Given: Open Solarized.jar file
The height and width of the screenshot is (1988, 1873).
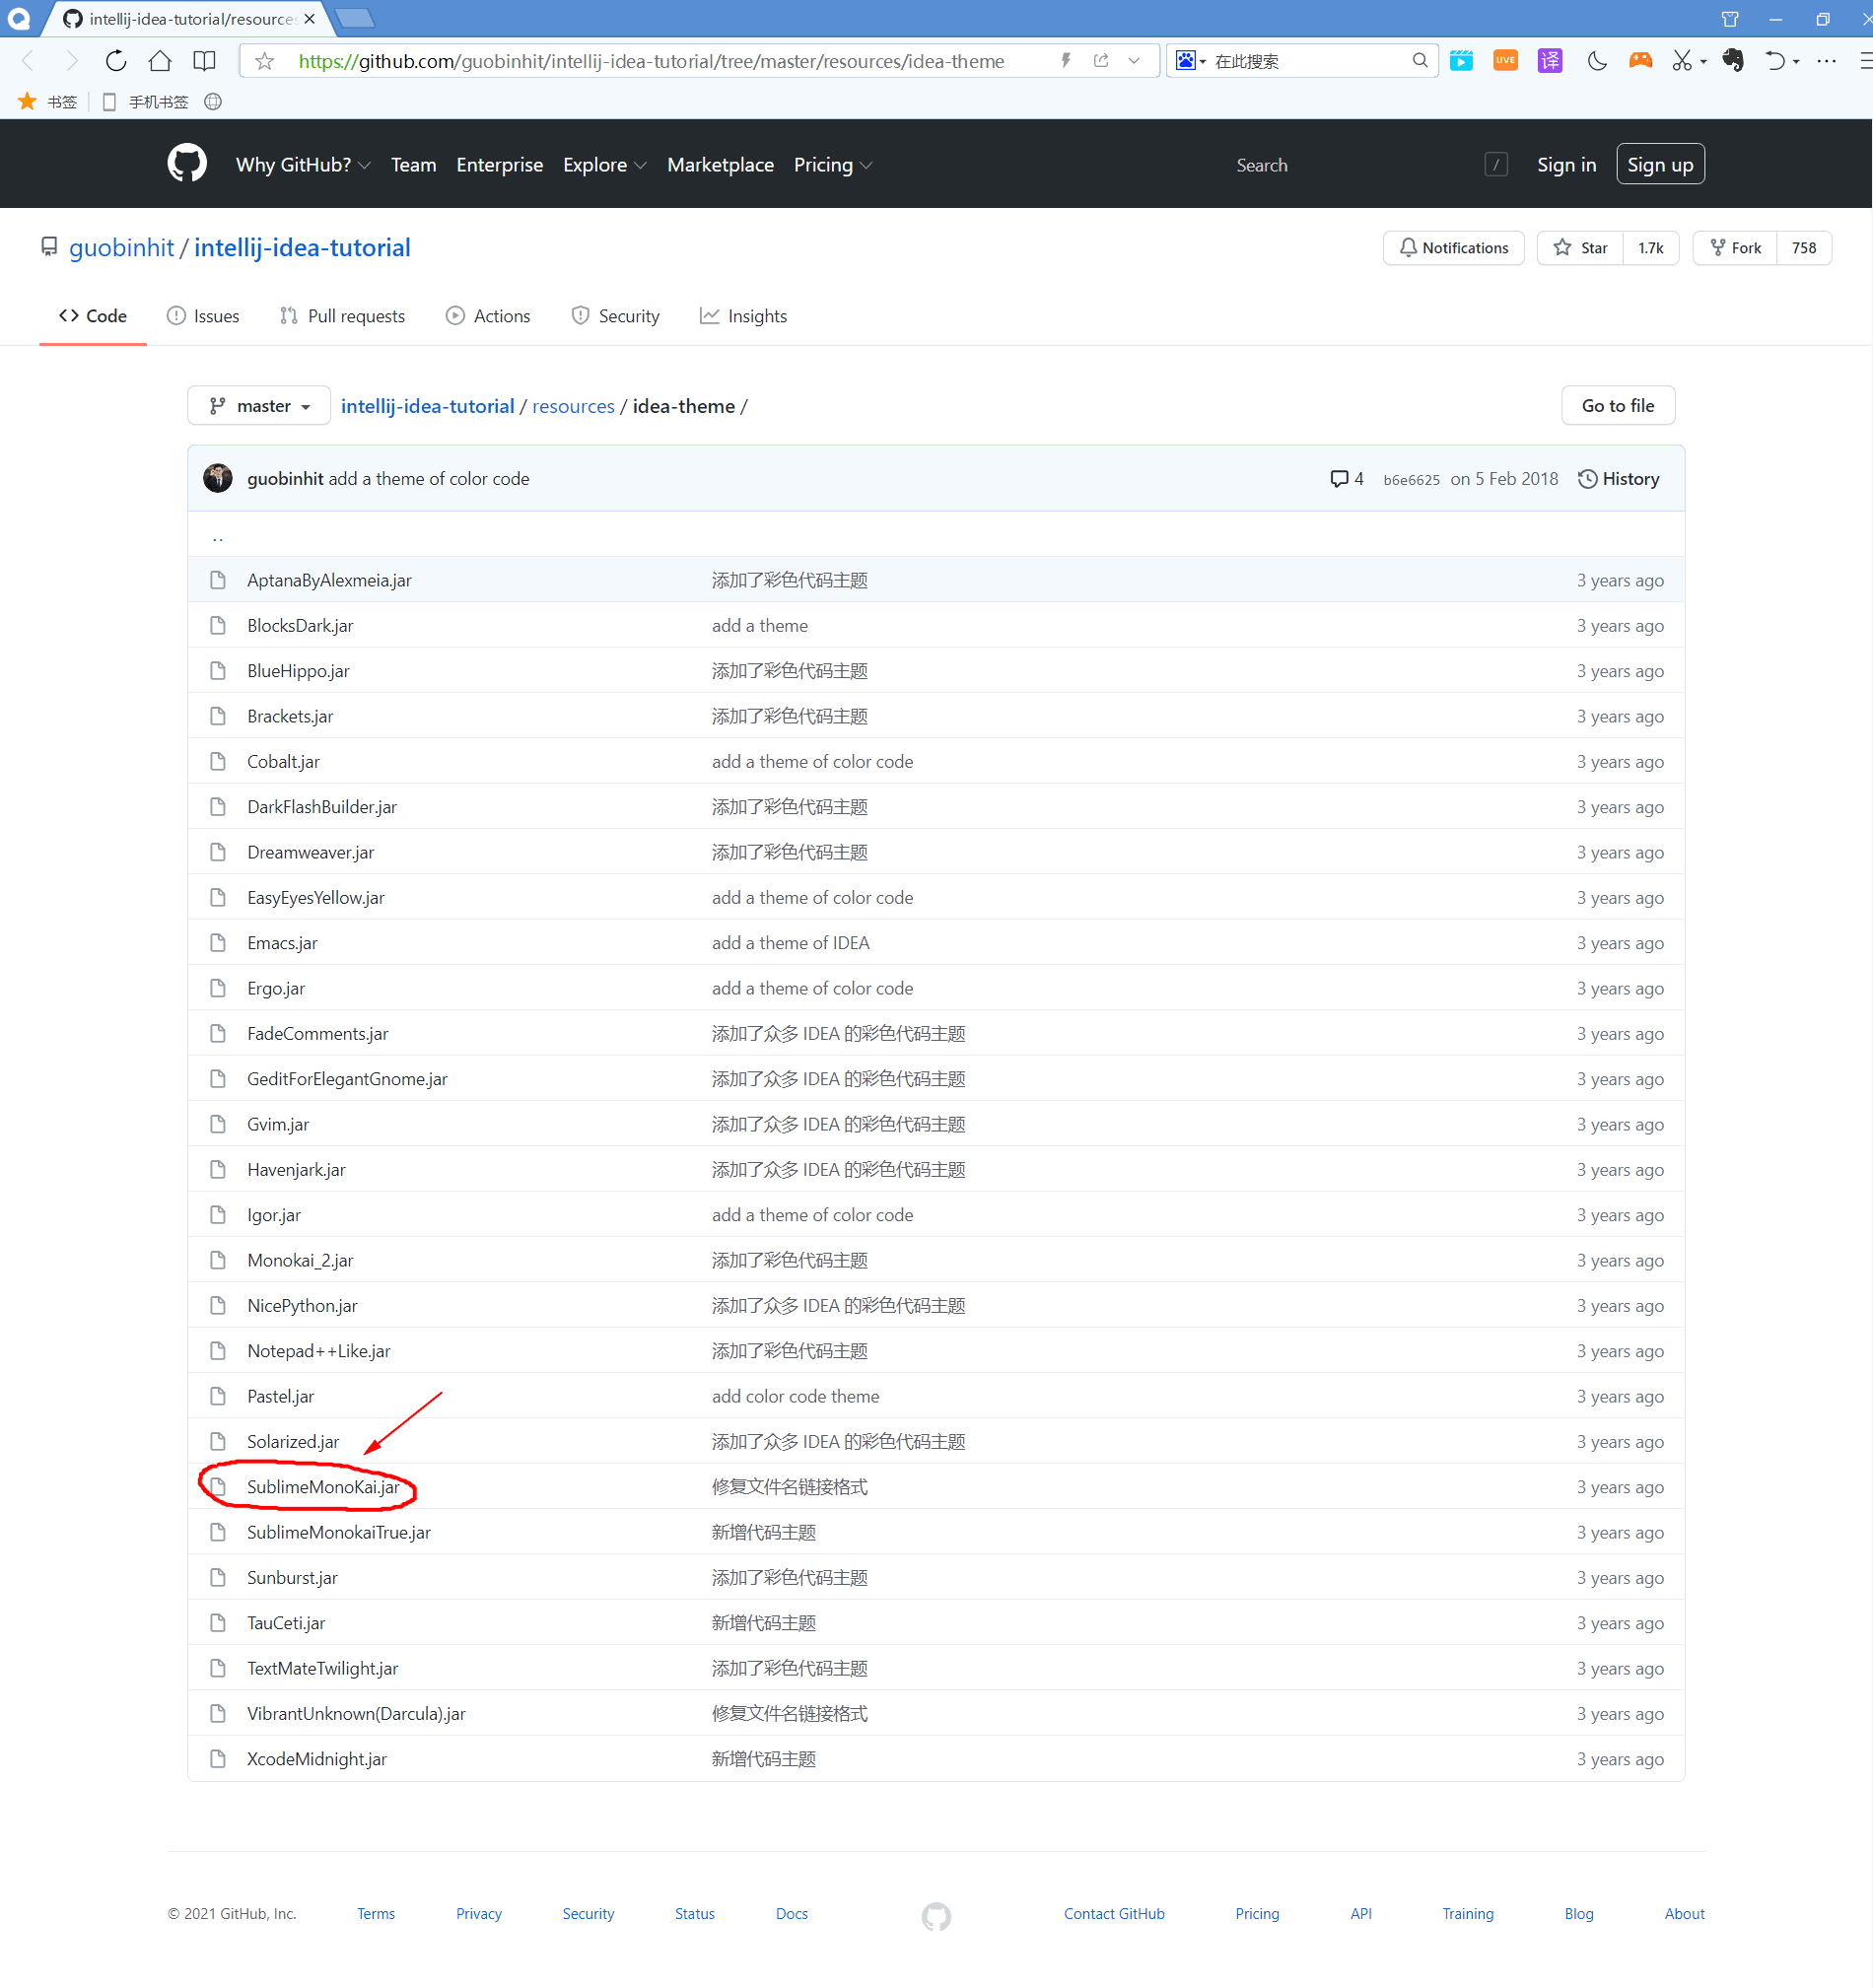Looking at the screenshot, I should [293, 1442].
